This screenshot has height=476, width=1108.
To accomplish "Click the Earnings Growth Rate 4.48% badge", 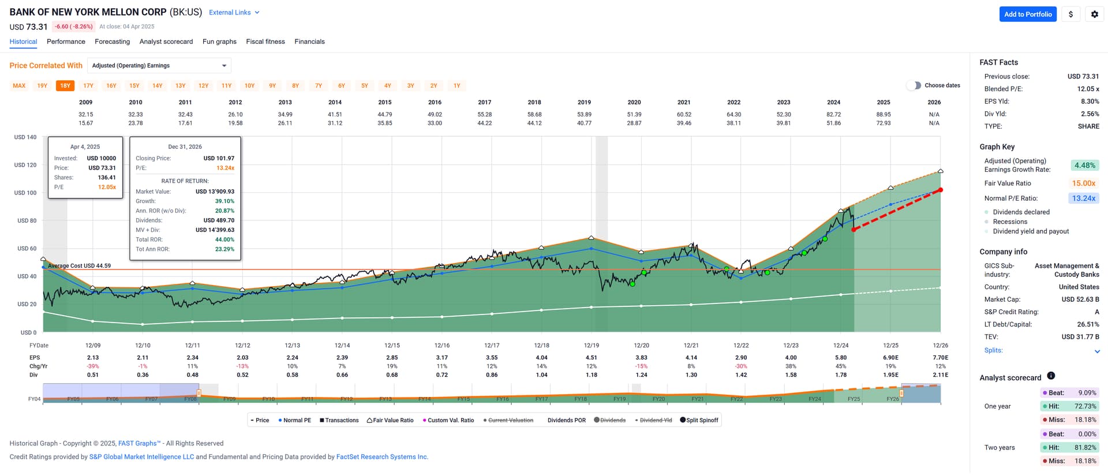I will pos(1084,166).
